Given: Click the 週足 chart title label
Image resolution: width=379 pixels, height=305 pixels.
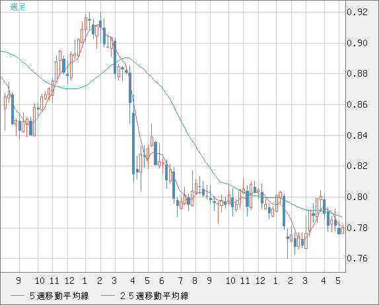Looking at the screenshot, I should point(17,7).
